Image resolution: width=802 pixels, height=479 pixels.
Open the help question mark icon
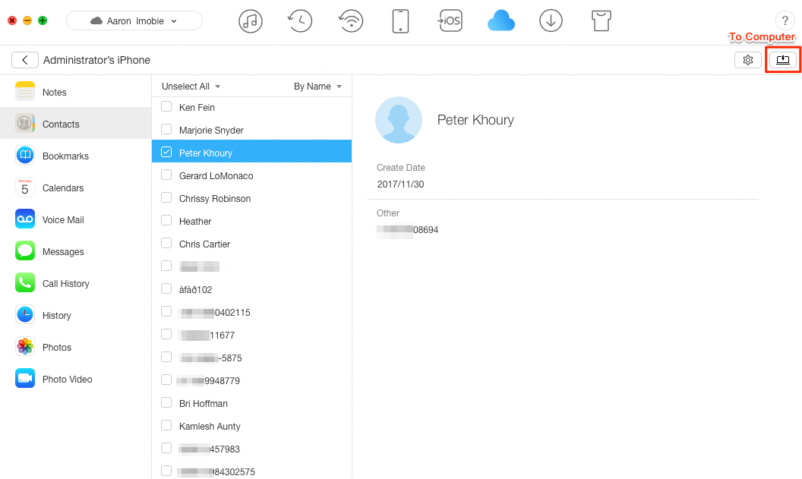[785, 21]
